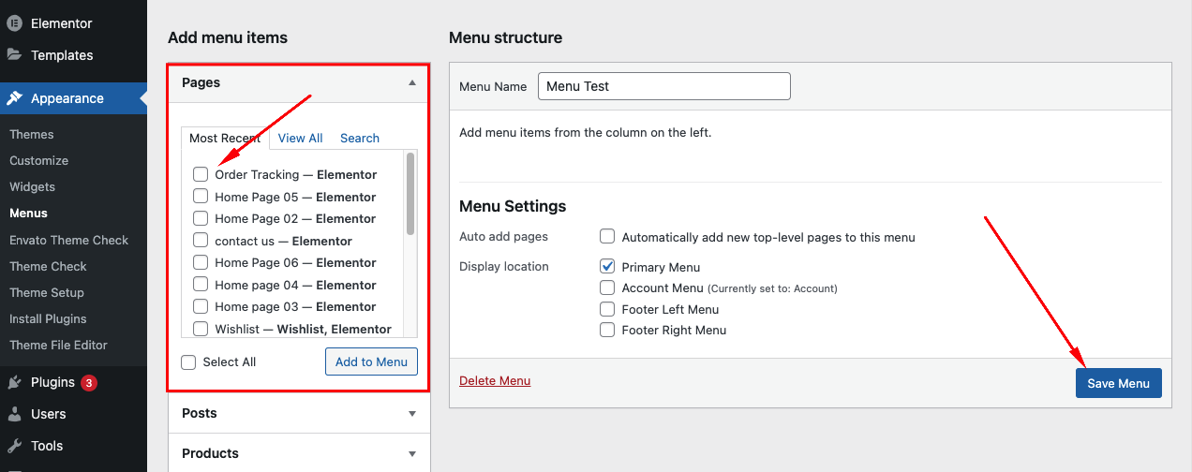
Task: Check the Order Tracking page checkbox
Action: tap(201, 174)
